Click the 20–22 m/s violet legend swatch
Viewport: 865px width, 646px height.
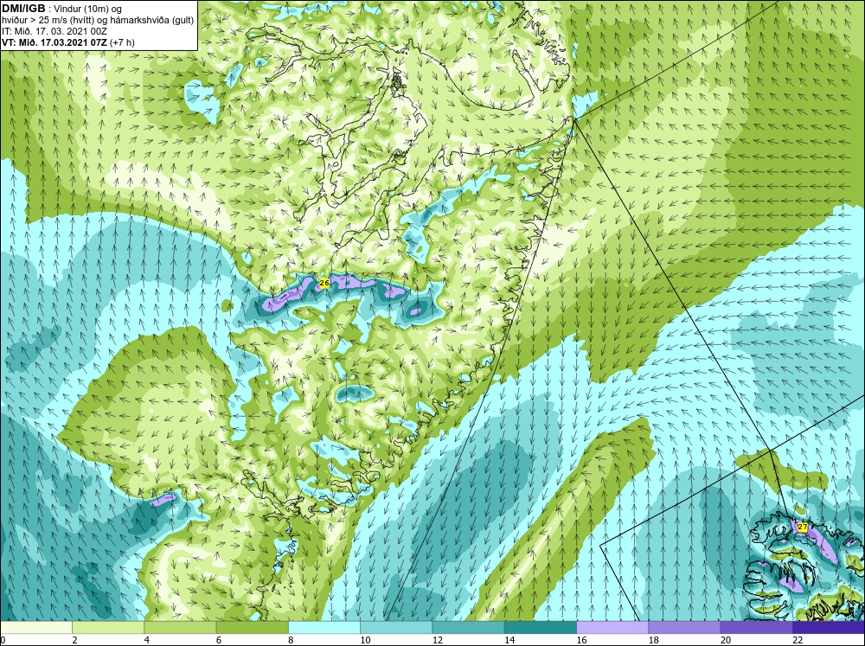click(756, 628)
